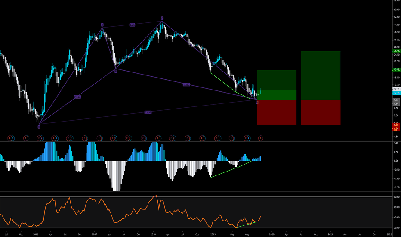Select the C point label at the chart peak
The image size is (401, 237).
click(162, 18)
